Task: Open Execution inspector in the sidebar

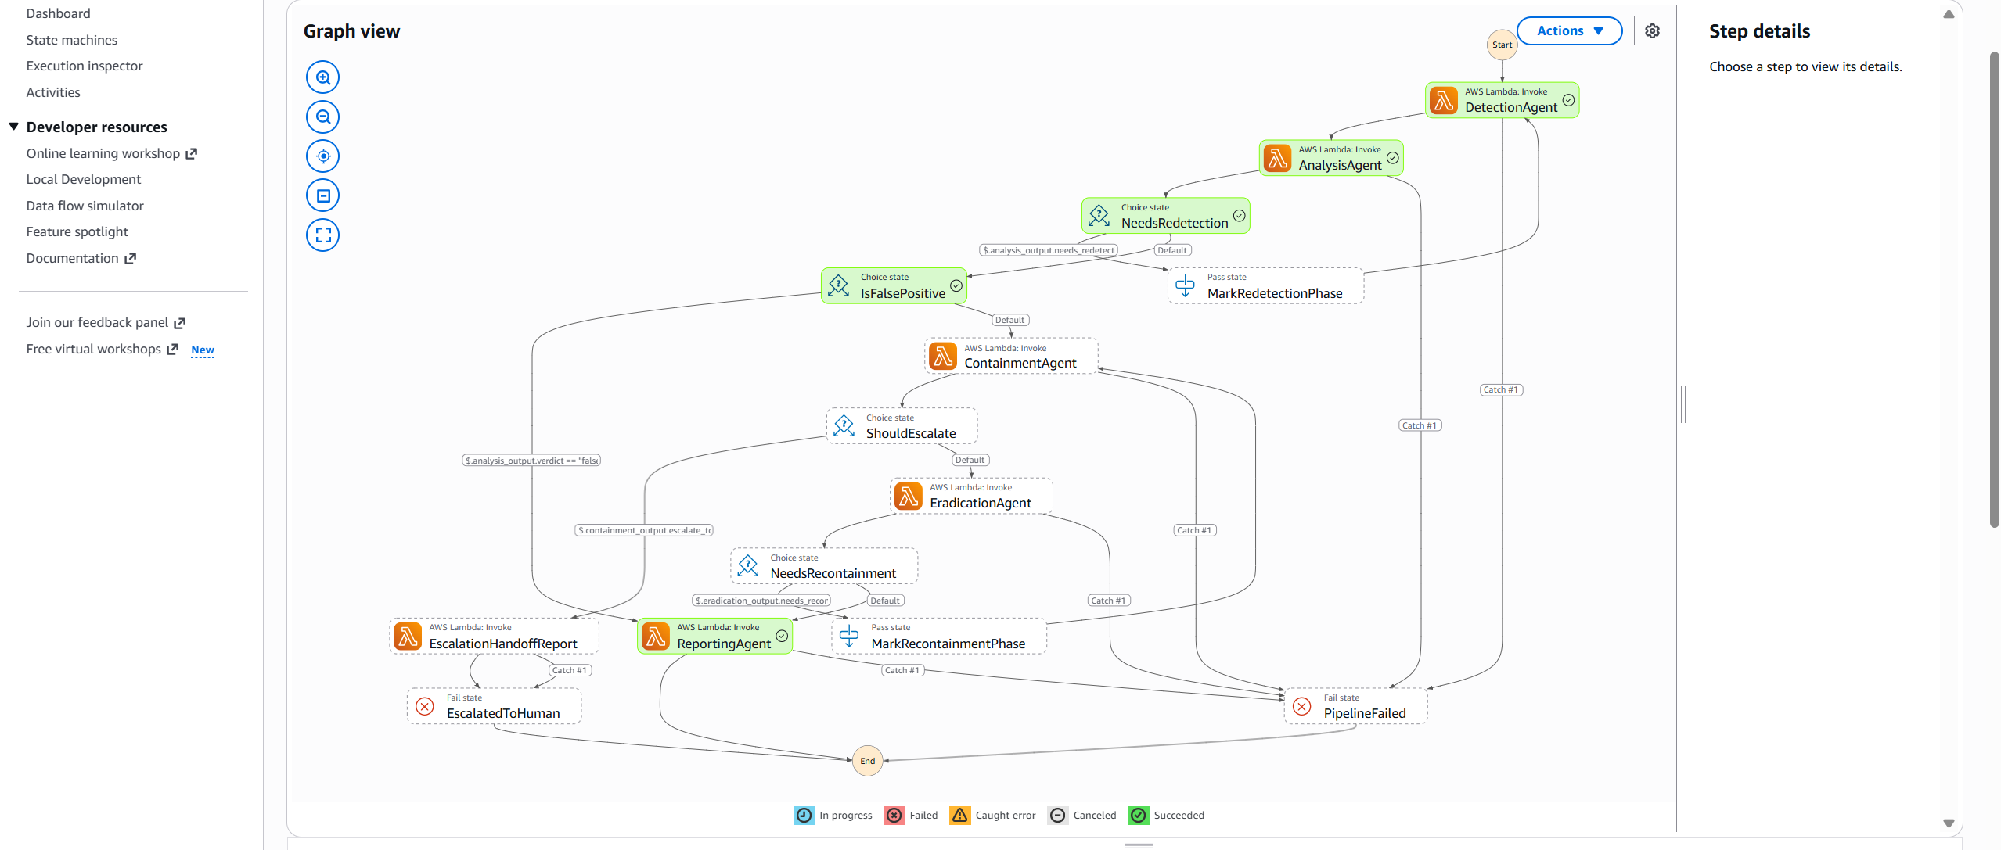Action: [x=85, y=66]
